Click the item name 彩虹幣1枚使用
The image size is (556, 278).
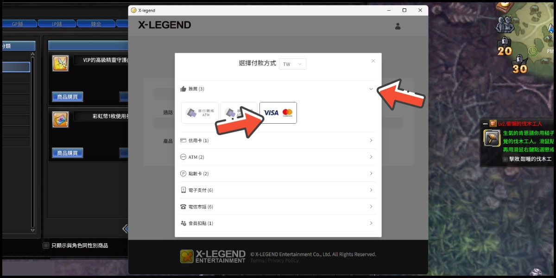109,116
